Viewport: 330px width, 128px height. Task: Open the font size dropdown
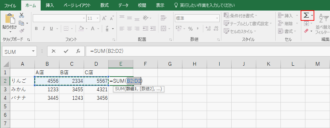pyautogui.click(x=97, y=18)
